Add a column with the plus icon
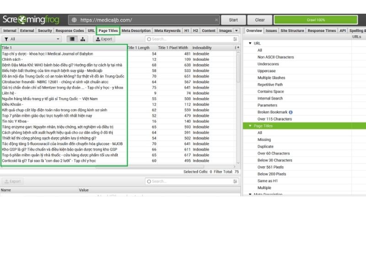 click(238, 47)
